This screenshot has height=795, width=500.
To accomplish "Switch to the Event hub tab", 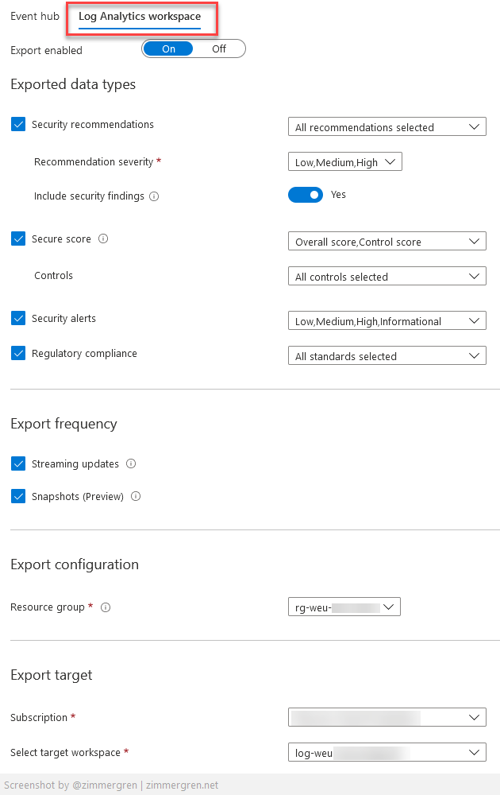I will coord(34,16).
